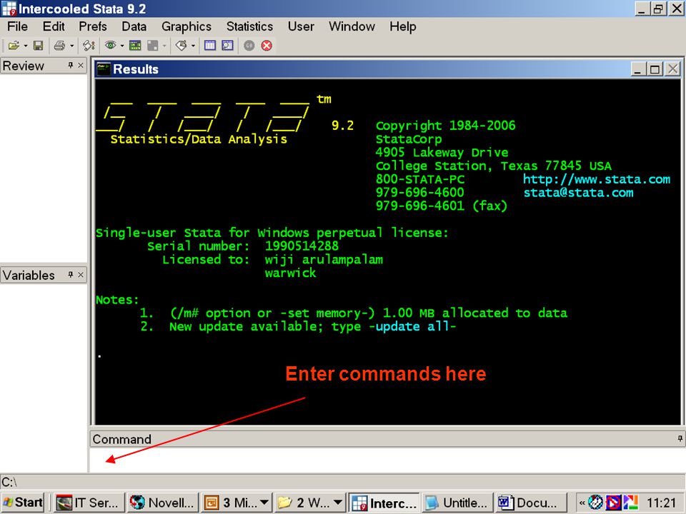
Task: Open the Do-file Editor icon
Action: (x=181, y=46)
